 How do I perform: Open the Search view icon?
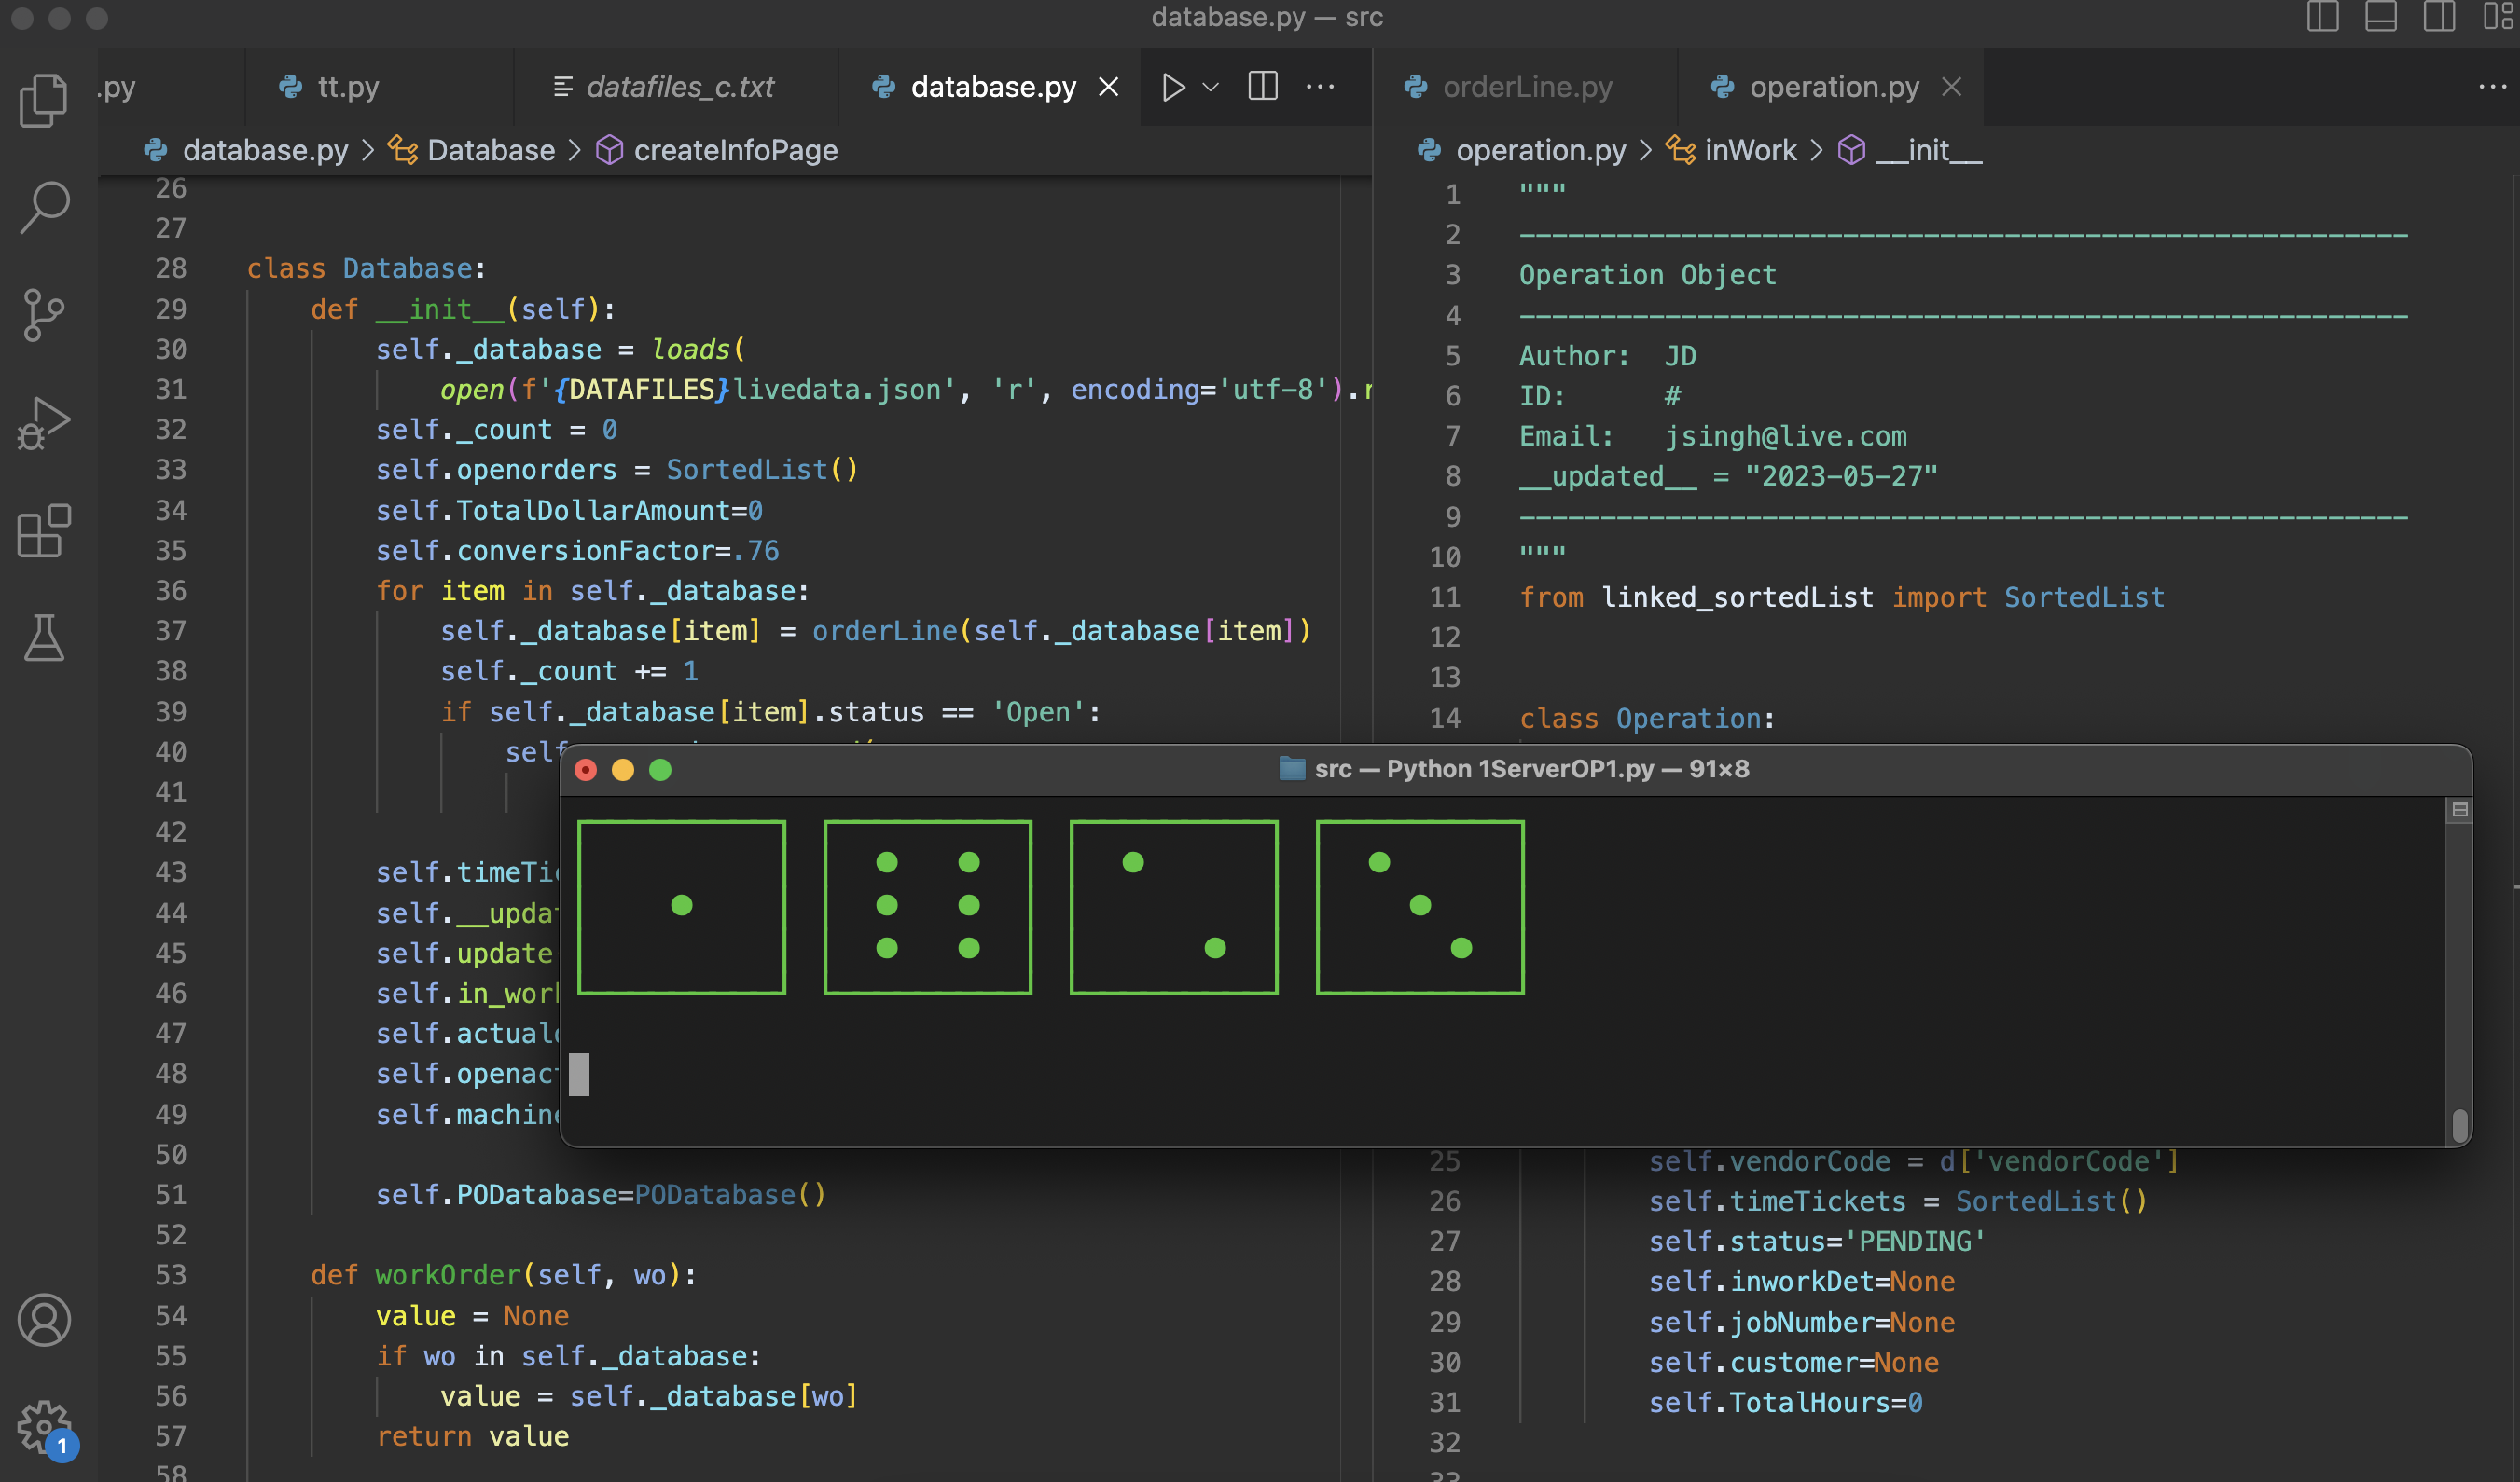[44, 207]
